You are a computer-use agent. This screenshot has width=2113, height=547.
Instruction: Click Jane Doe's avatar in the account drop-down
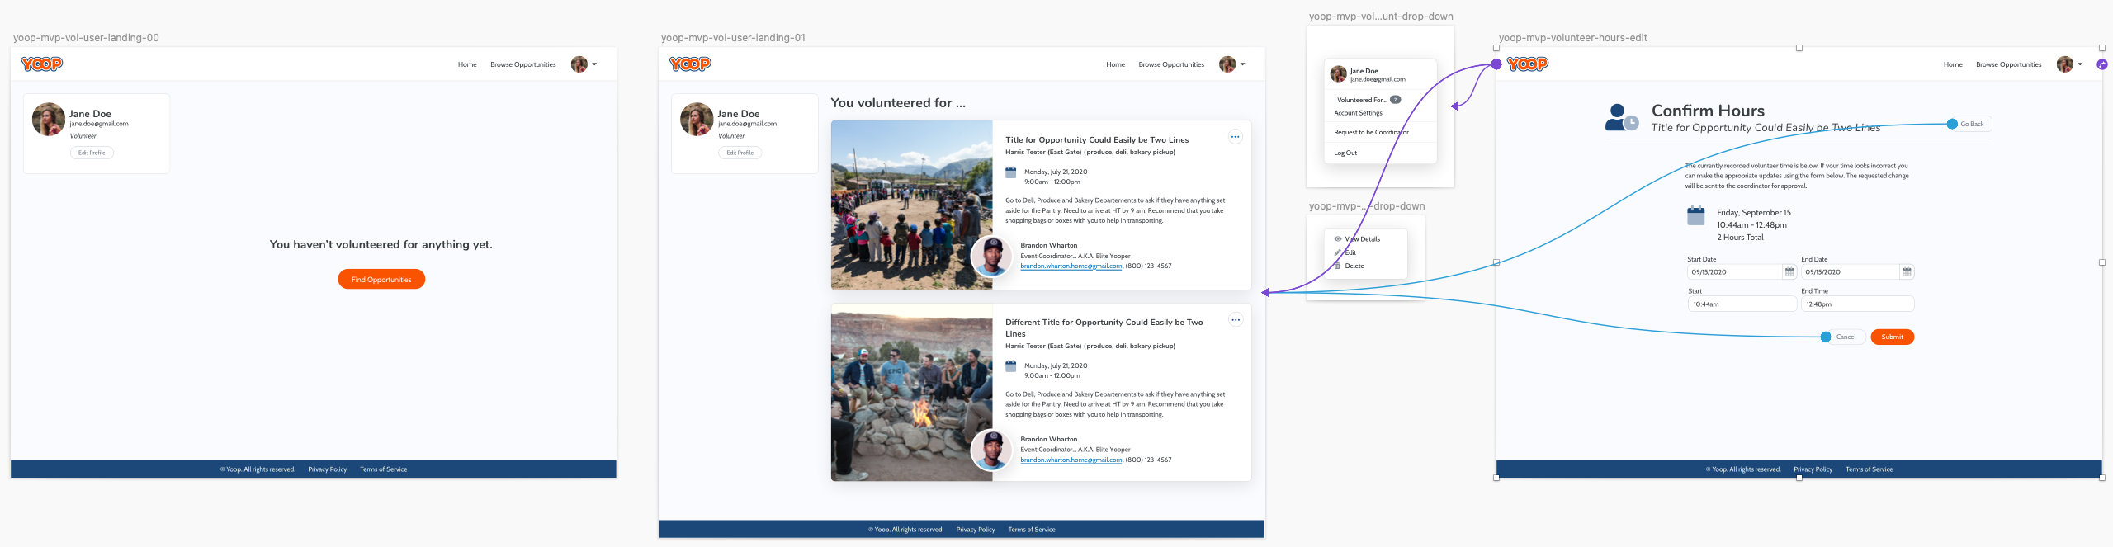pyautogui.click(x=1339, y=74)
